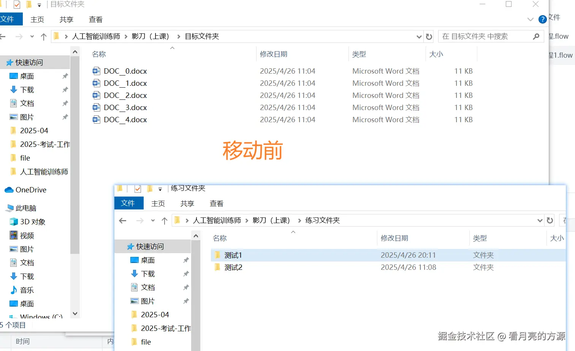Select DOC_1.docx Word file icon
The image size is (575, 351).
coord(97,83)
